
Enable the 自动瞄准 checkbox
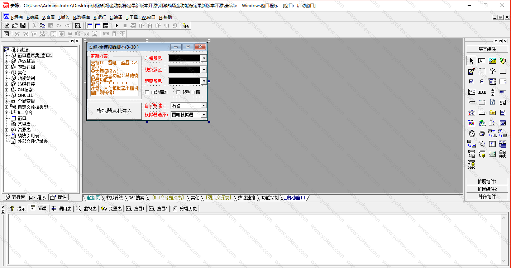click(147, 93)
